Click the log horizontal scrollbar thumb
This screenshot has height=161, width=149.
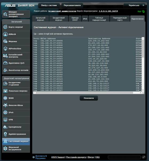click(84, 93)
